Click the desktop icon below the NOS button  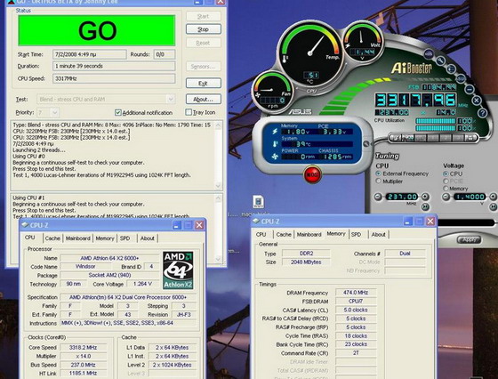click(x=259, y=202)
